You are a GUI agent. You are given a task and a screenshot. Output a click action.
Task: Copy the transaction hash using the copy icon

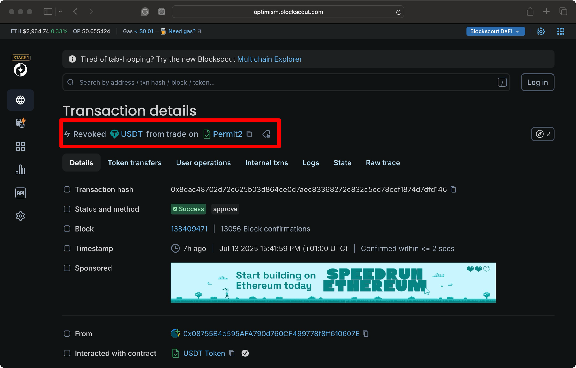tap(454, 189)
